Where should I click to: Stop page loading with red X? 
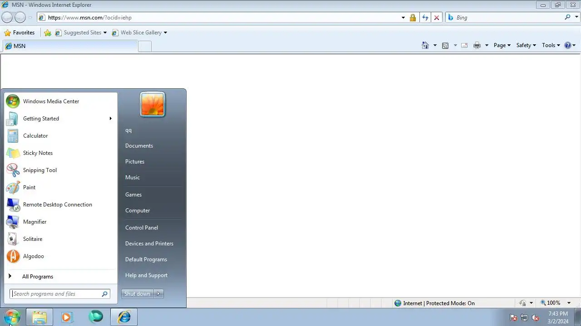[x=437, y=18]
